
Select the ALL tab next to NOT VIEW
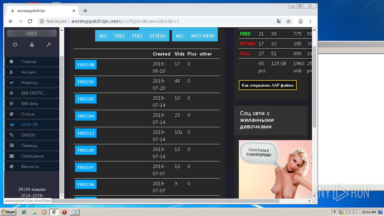point(180,36)
